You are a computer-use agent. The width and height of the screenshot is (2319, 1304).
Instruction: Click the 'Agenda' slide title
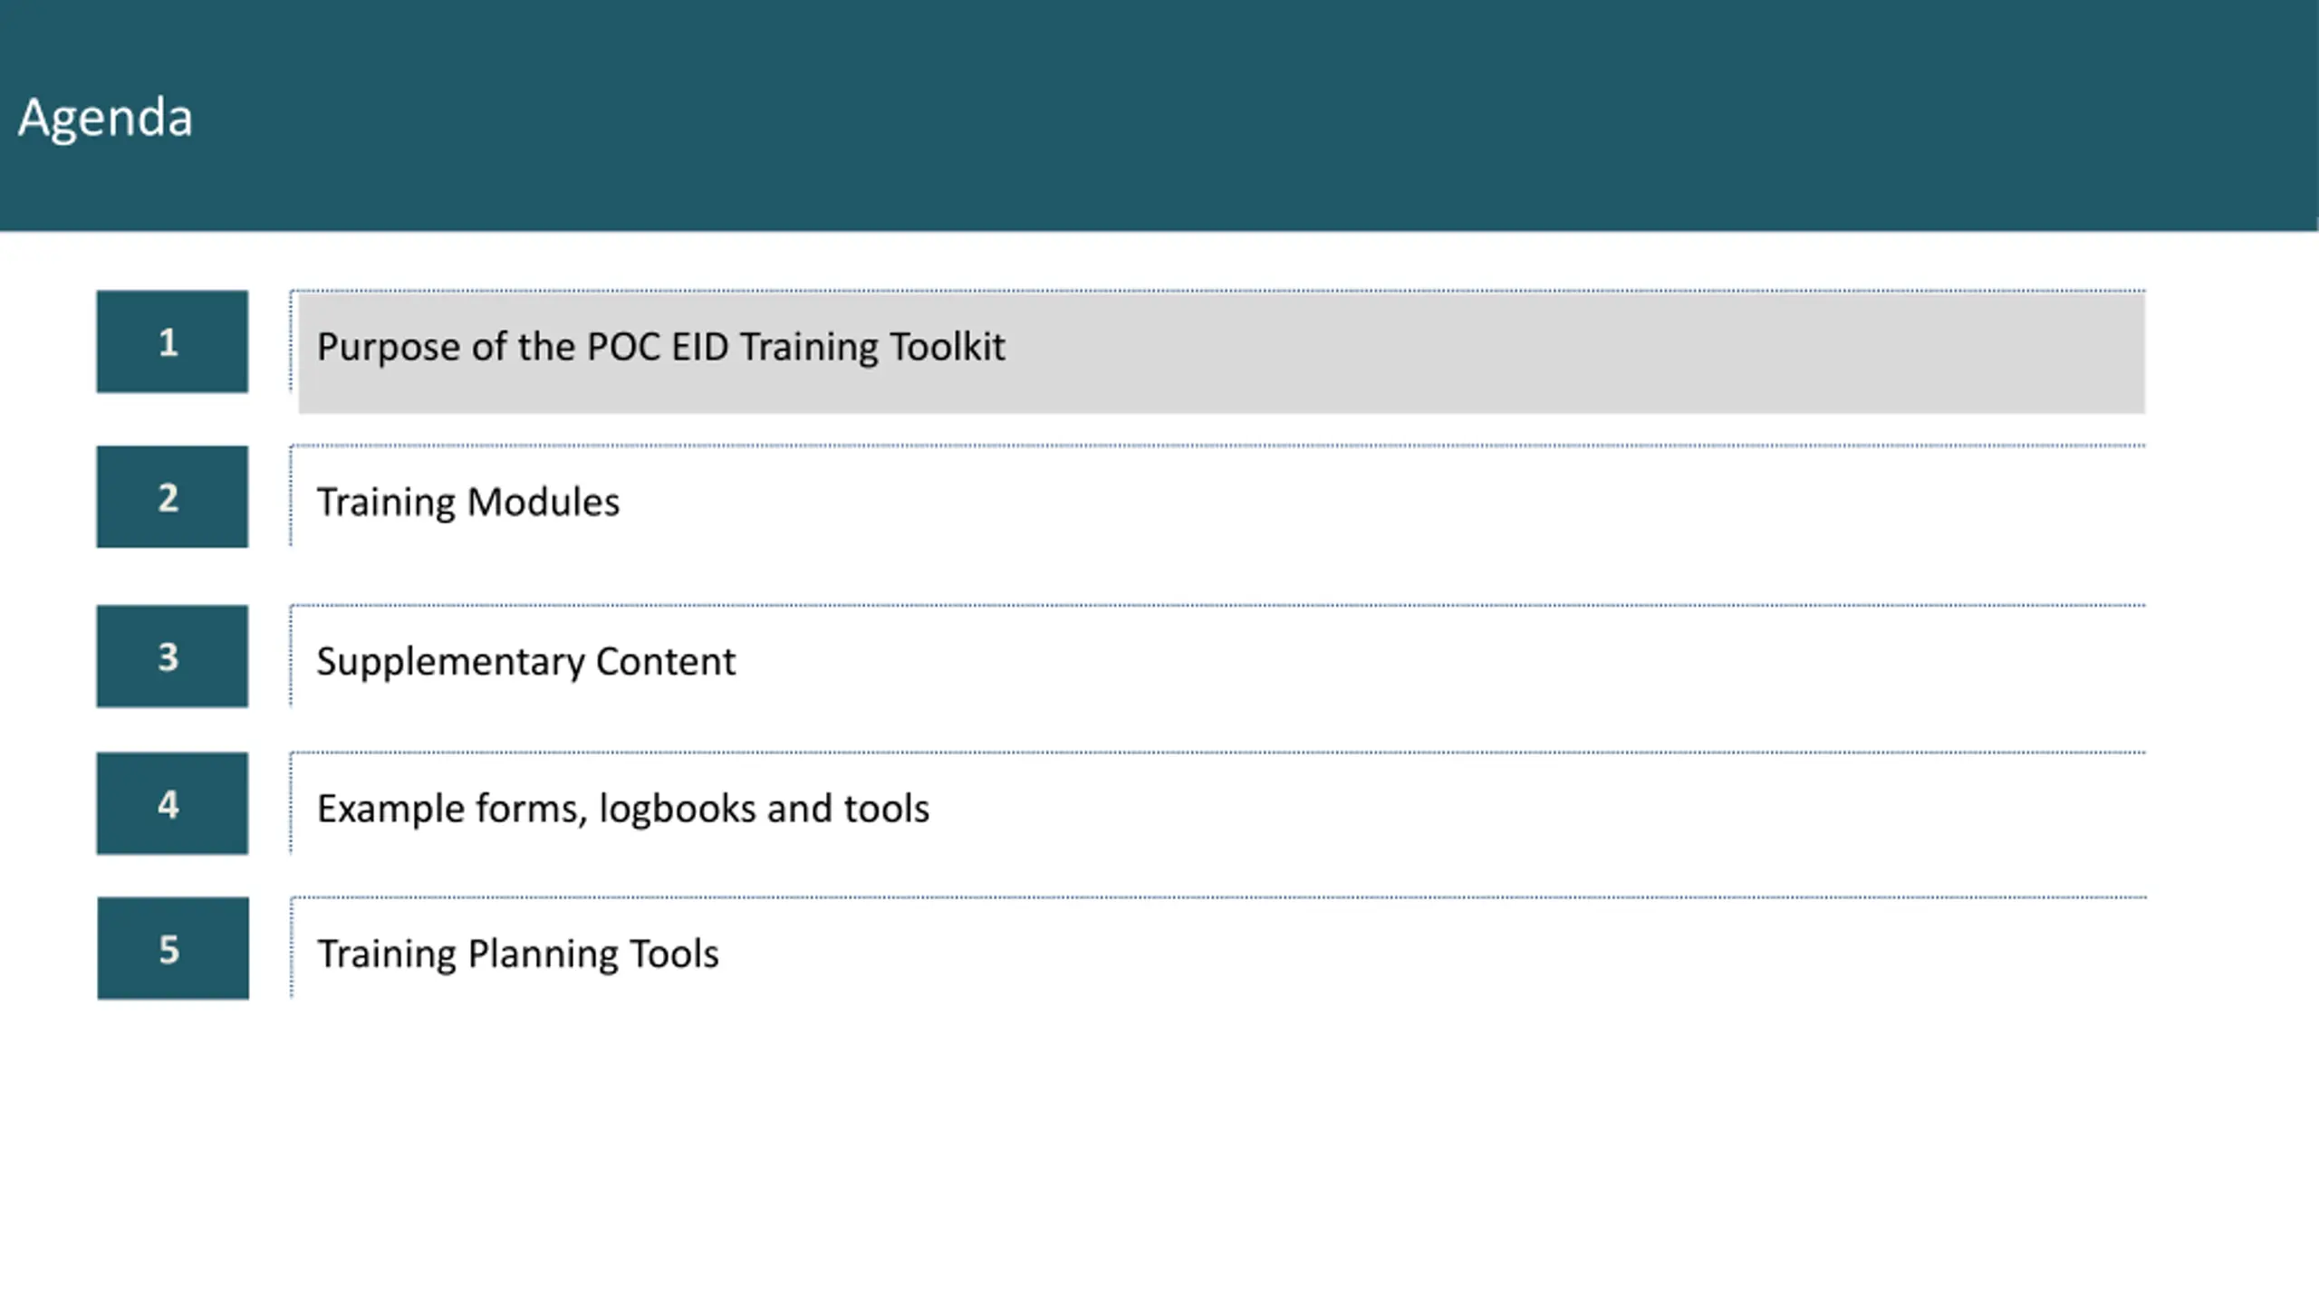[105, 118]
